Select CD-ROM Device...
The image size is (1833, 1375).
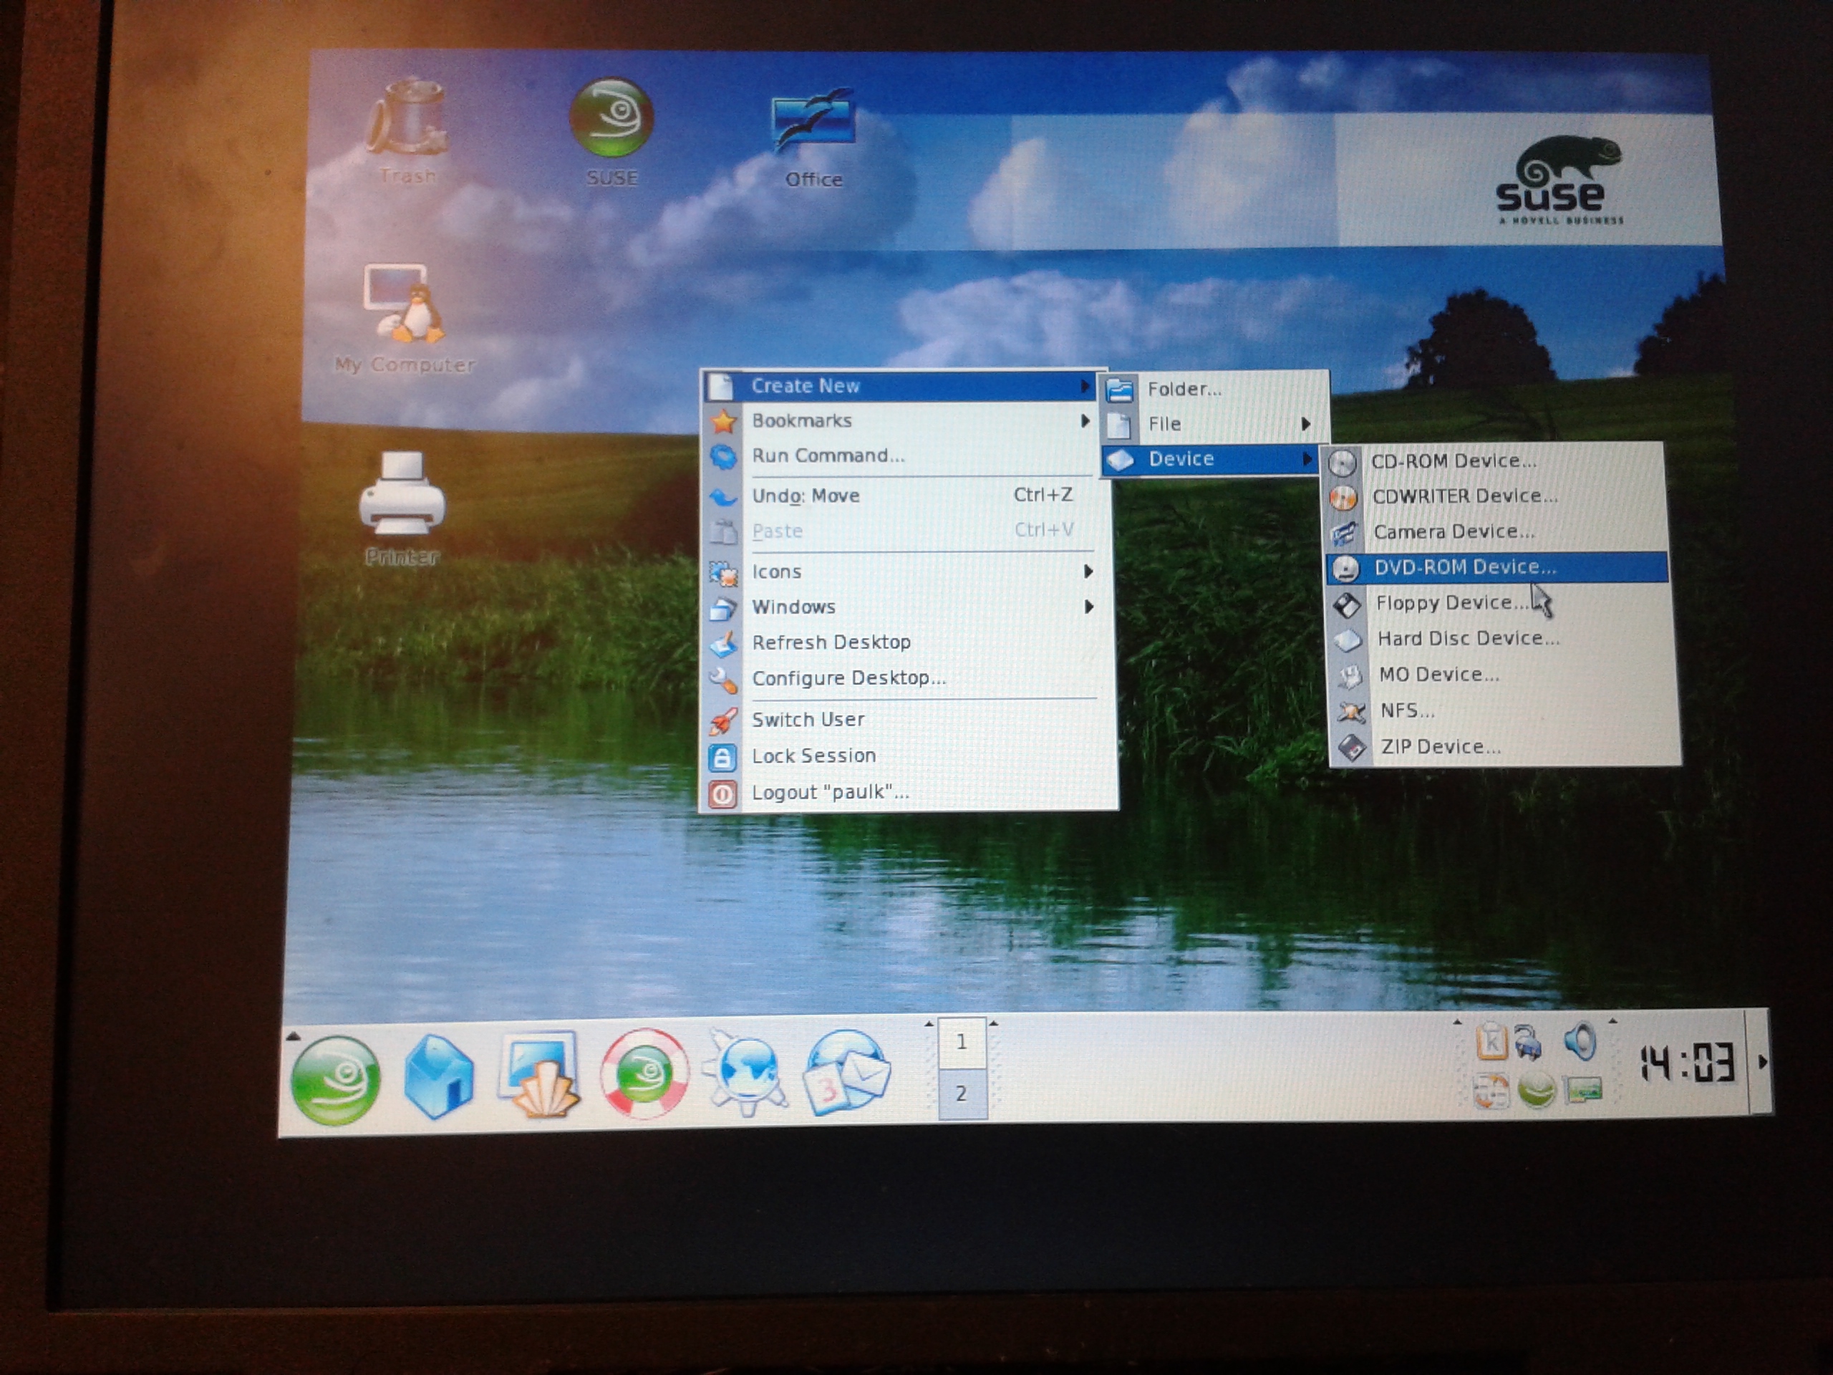[x=1493, y=460]
